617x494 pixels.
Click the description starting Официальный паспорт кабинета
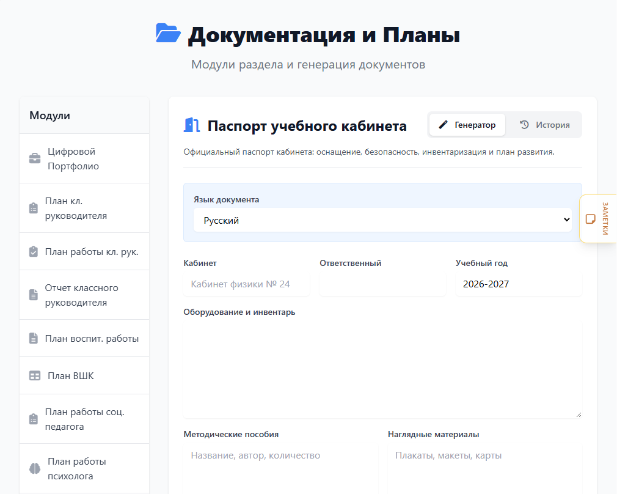[369, 152]
